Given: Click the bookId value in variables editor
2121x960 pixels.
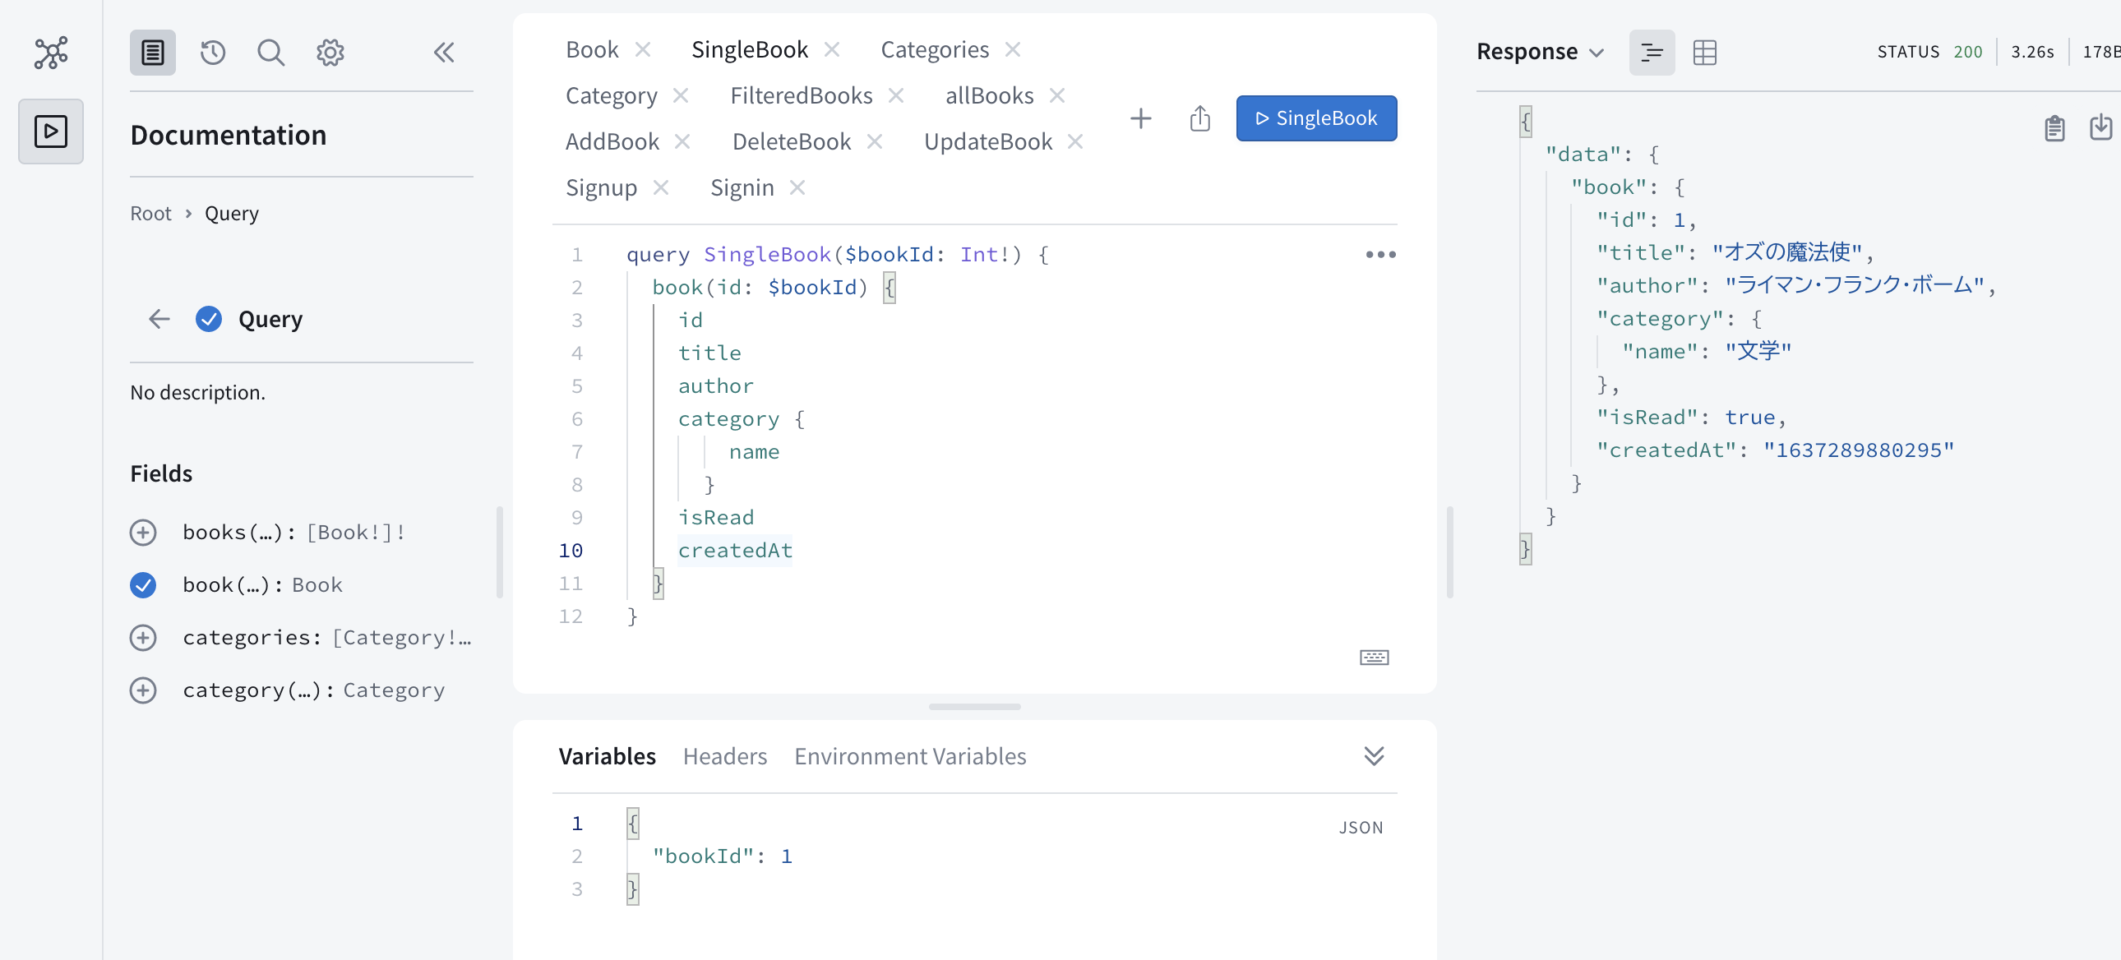Looking at the screenshot, I should click(x=786, y=856).
